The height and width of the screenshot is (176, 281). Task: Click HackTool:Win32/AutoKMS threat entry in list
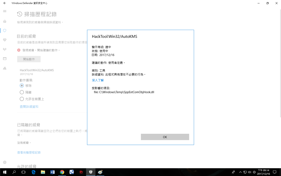[37, 70]
